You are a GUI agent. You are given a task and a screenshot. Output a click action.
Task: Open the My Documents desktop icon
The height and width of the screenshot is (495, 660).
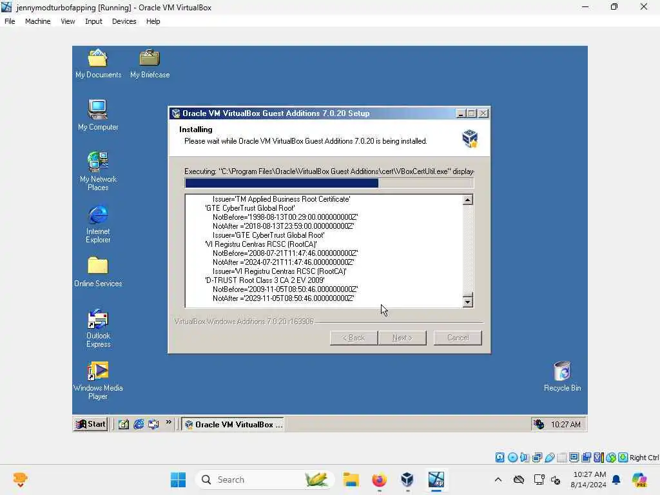(x=98, y=64)
